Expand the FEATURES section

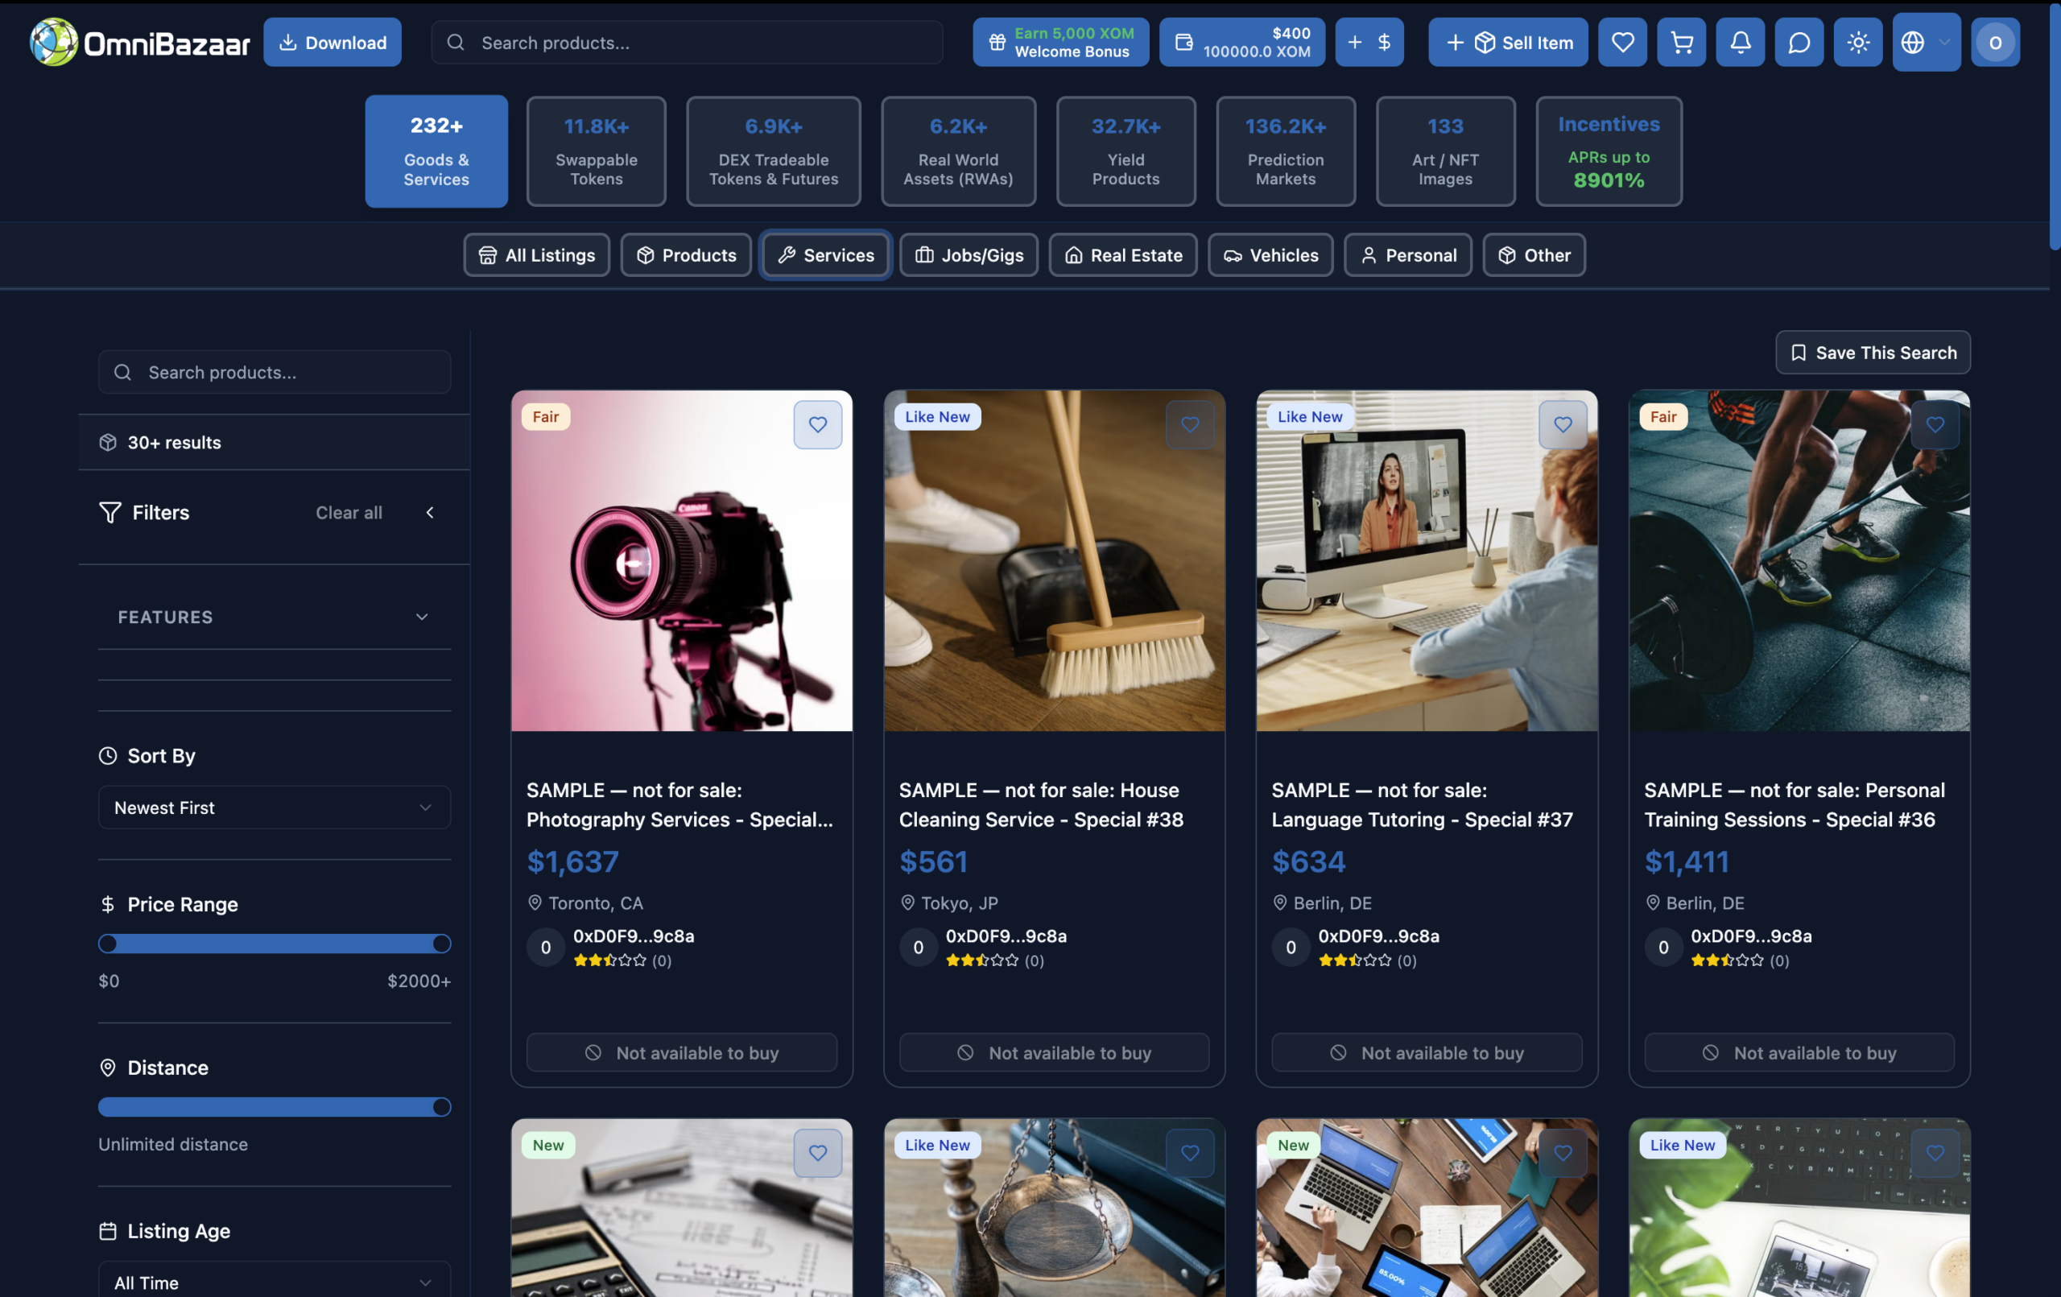275,617
